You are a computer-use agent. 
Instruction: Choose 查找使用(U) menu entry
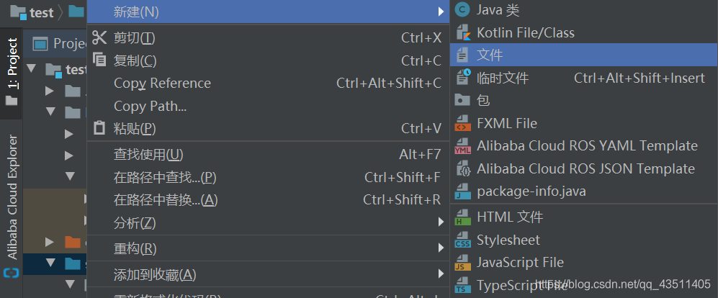269,154
